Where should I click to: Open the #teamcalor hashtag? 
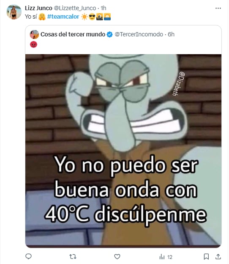[x=63, y=16]
